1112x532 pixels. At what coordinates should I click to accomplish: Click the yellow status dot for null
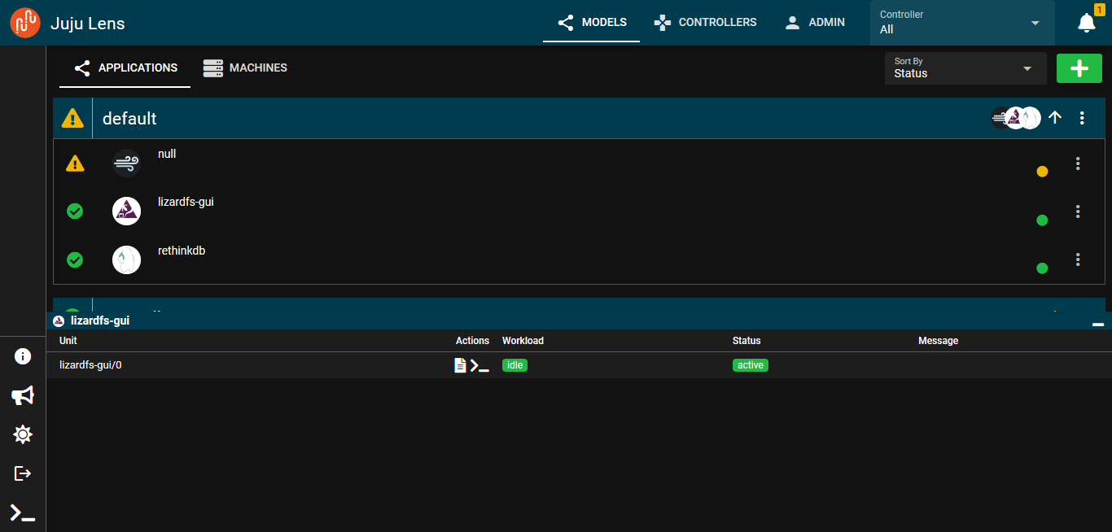click(x=1042, y=172)
